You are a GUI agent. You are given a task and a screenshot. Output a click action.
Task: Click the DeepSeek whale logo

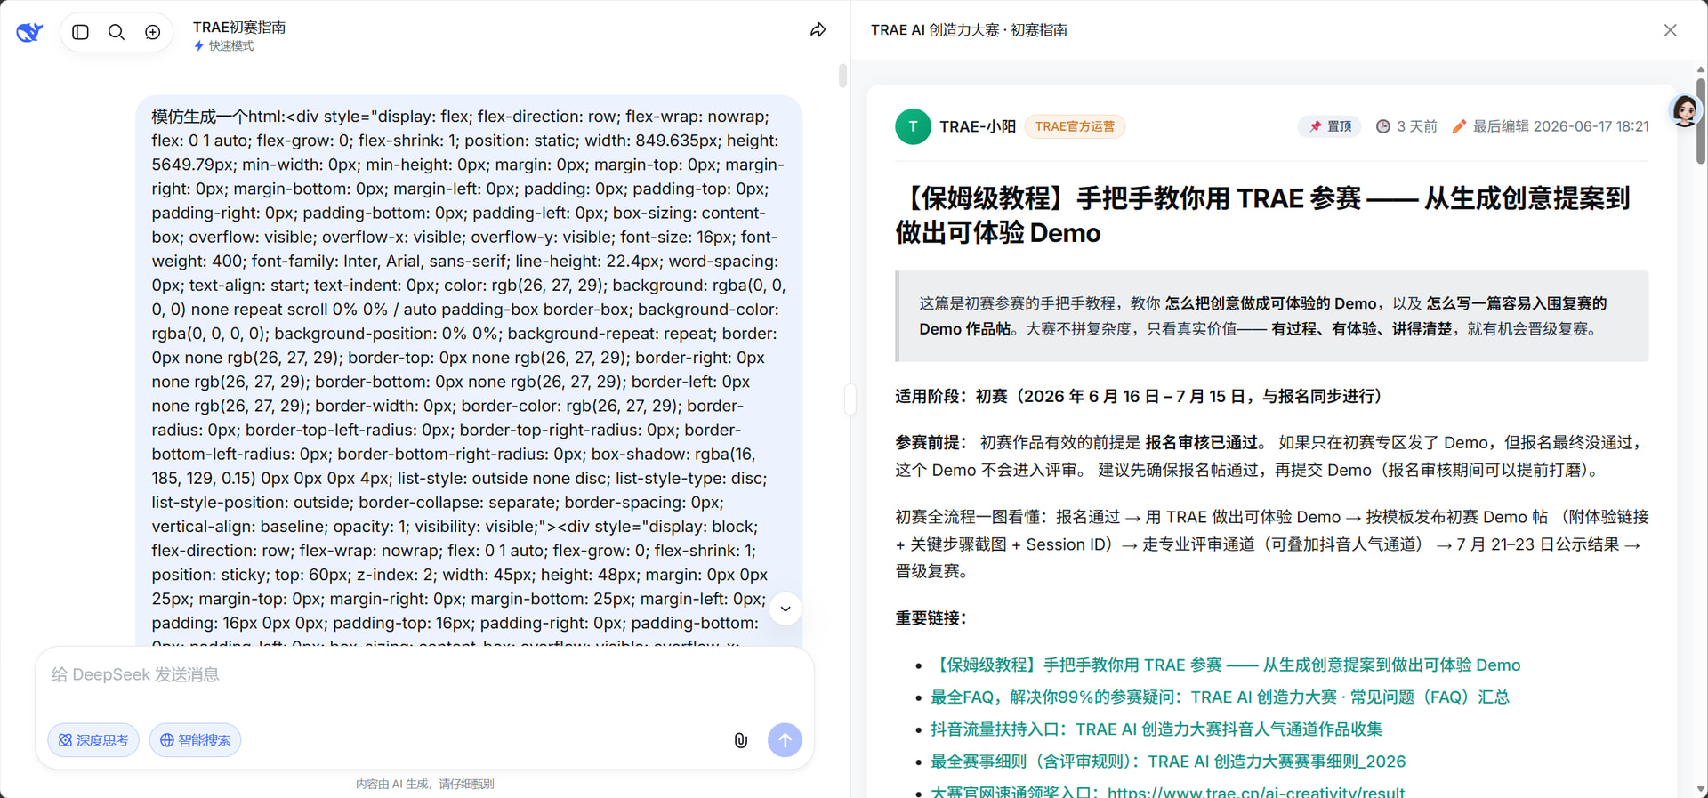point(29,32)
